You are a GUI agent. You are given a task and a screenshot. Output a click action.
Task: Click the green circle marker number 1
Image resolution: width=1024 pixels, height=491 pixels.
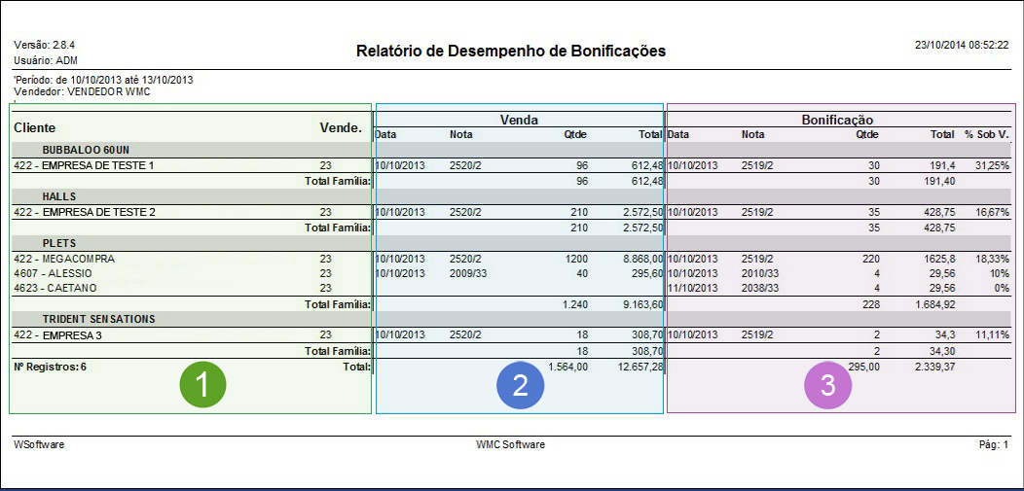[201, 385]
